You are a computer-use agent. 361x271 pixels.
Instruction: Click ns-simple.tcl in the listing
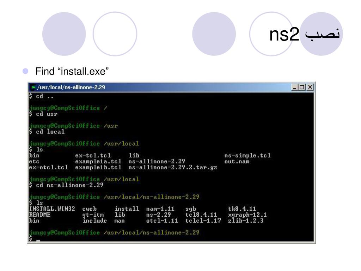(x=247, y=156)
